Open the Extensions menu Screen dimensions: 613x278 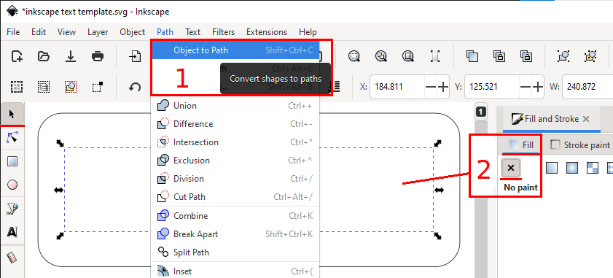267,32
